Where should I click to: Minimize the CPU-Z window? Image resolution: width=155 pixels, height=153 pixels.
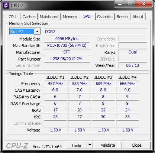120,4
